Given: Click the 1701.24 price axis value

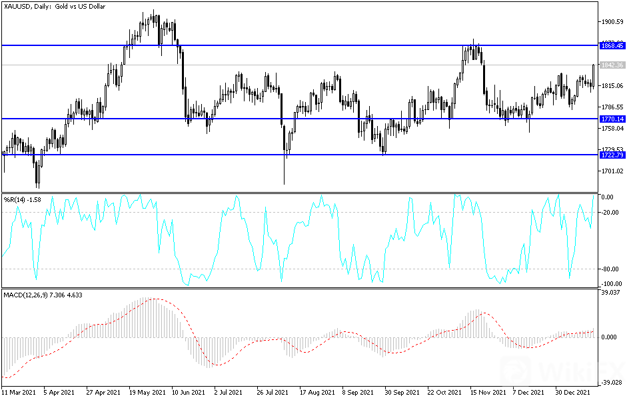Looking at the screenshot, I should (x=611, y=171).
